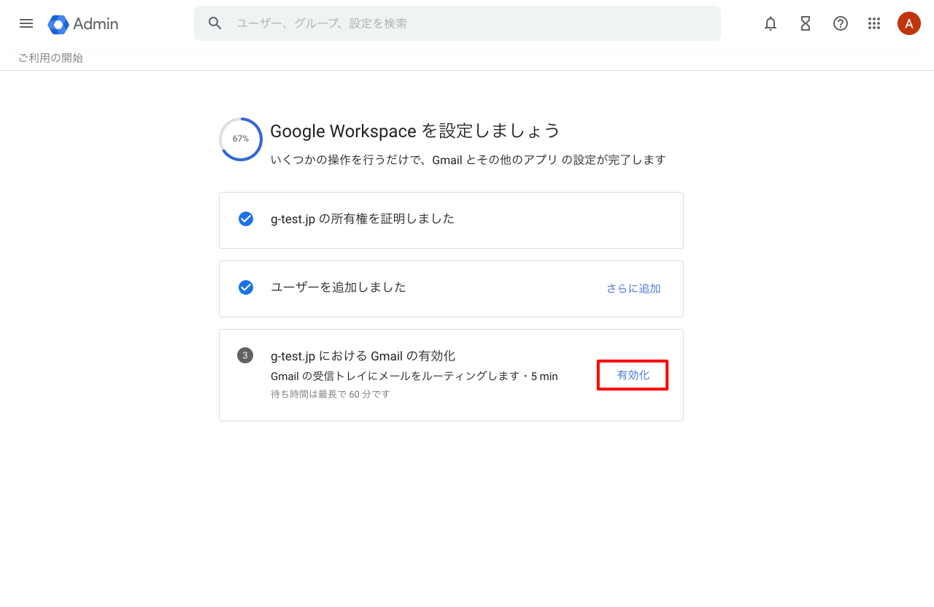Open the hourglass tasks icon

pyautogui.click(x=806, y=23)
